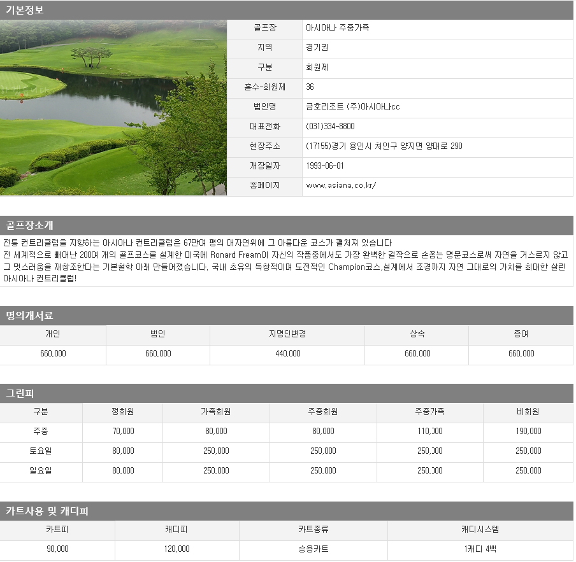Select the opening date 1993-06-01
The width and height of the screenshot is (576, 562).
point(325,166)
